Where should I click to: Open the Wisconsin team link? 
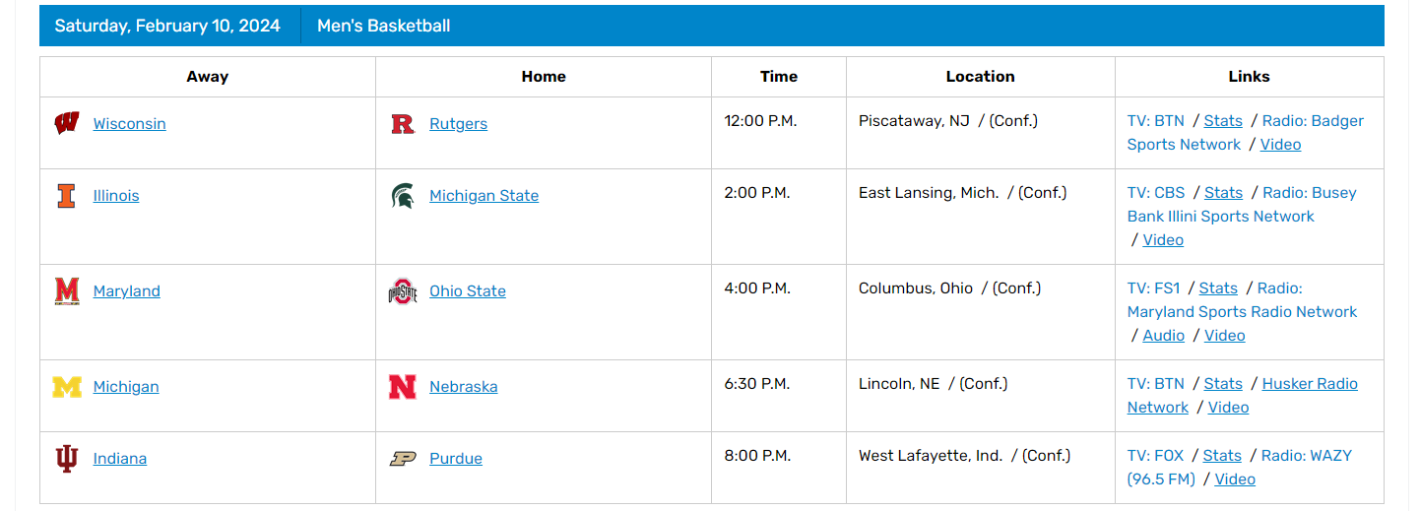tap(129, 124)
